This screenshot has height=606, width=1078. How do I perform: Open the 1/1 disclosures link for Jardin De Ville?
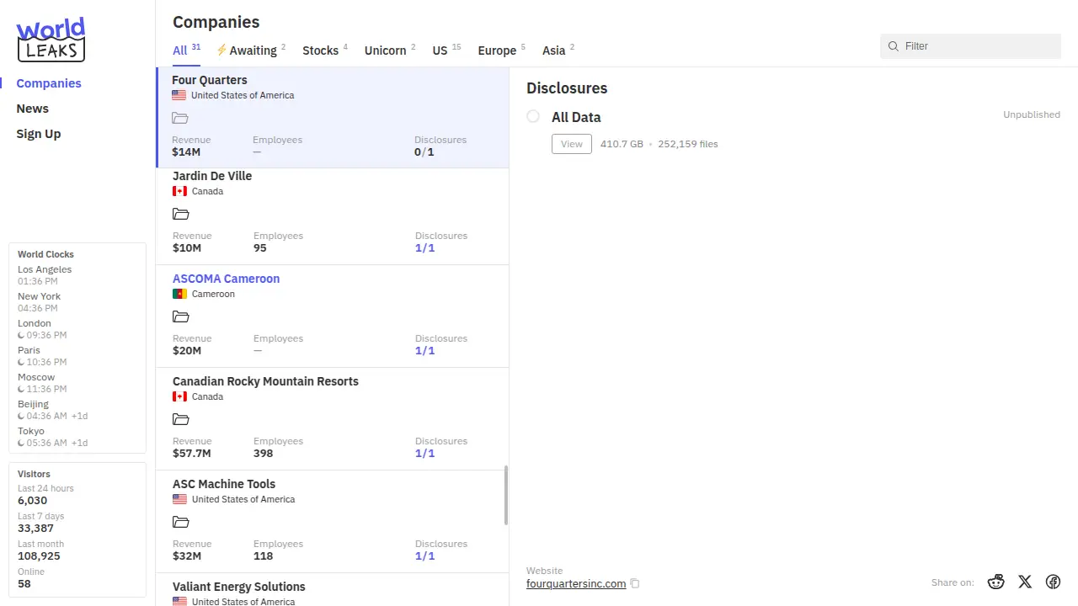coord(424,248)
